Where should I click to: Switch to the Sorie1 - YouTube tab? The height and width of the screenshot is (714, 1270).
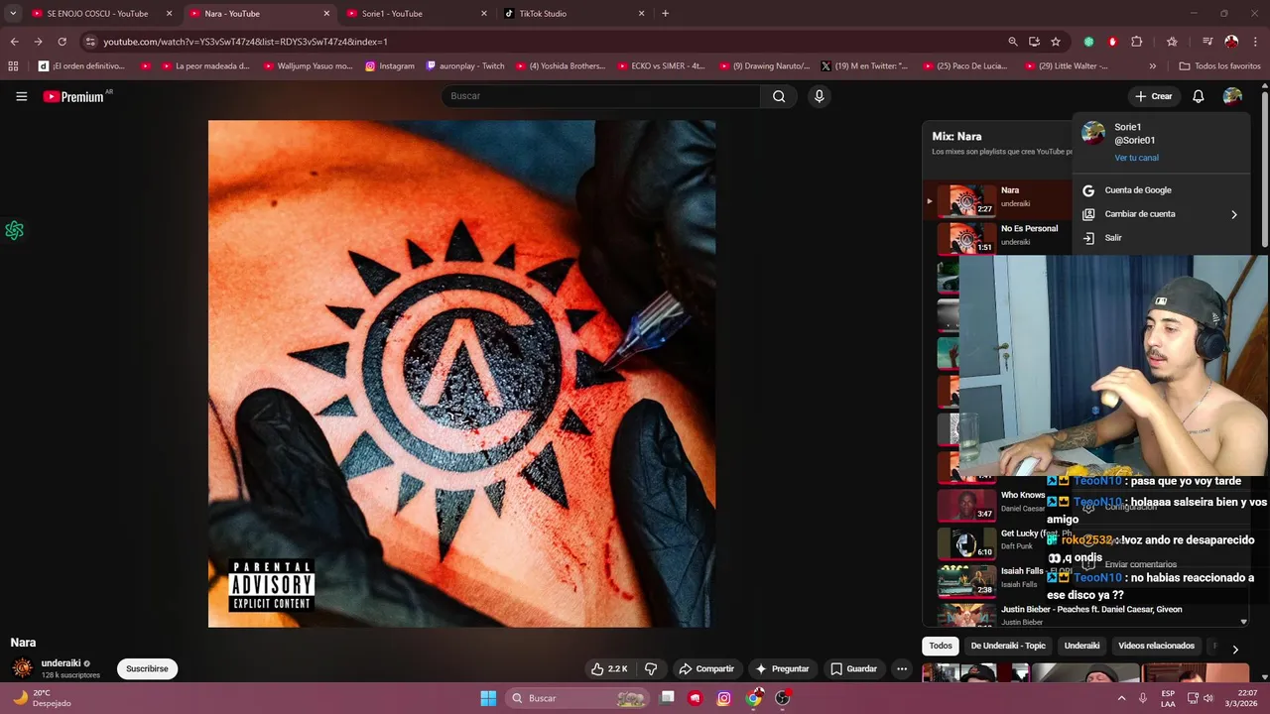click(x=417, y=14)
